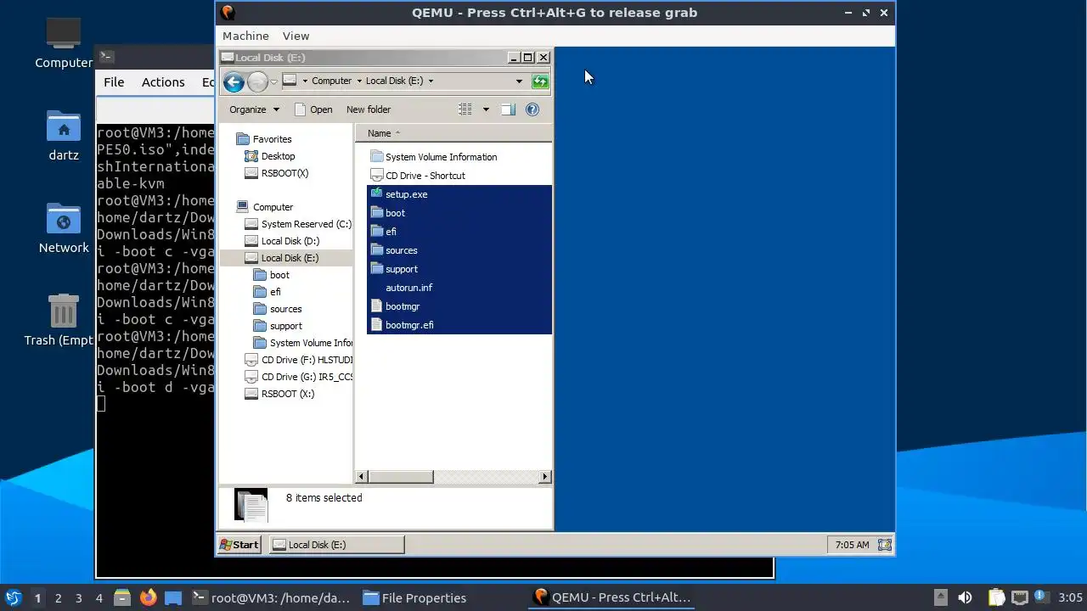
Task: Open the views more-options arrow
Action: click(486, 109)
